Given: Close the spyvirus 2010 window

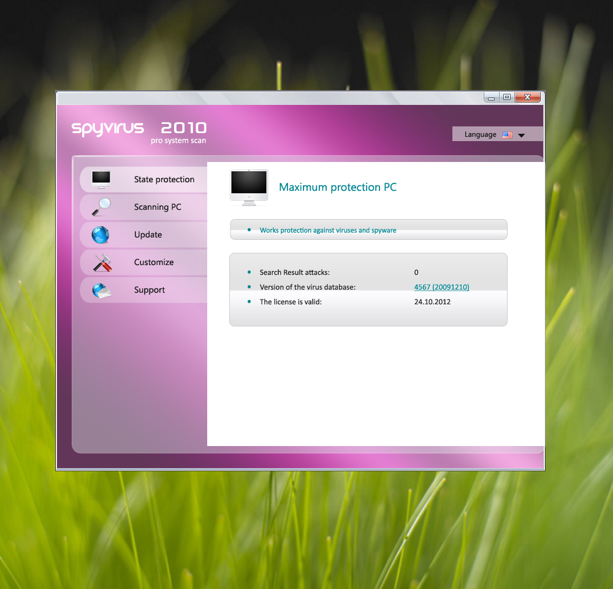Looking at the screenshot, I should tap(527, 97).
